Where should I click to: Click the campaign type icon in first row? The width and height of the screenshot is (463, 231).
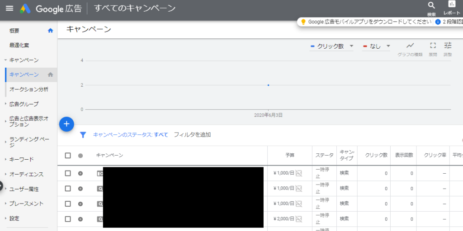coord(100,174)
